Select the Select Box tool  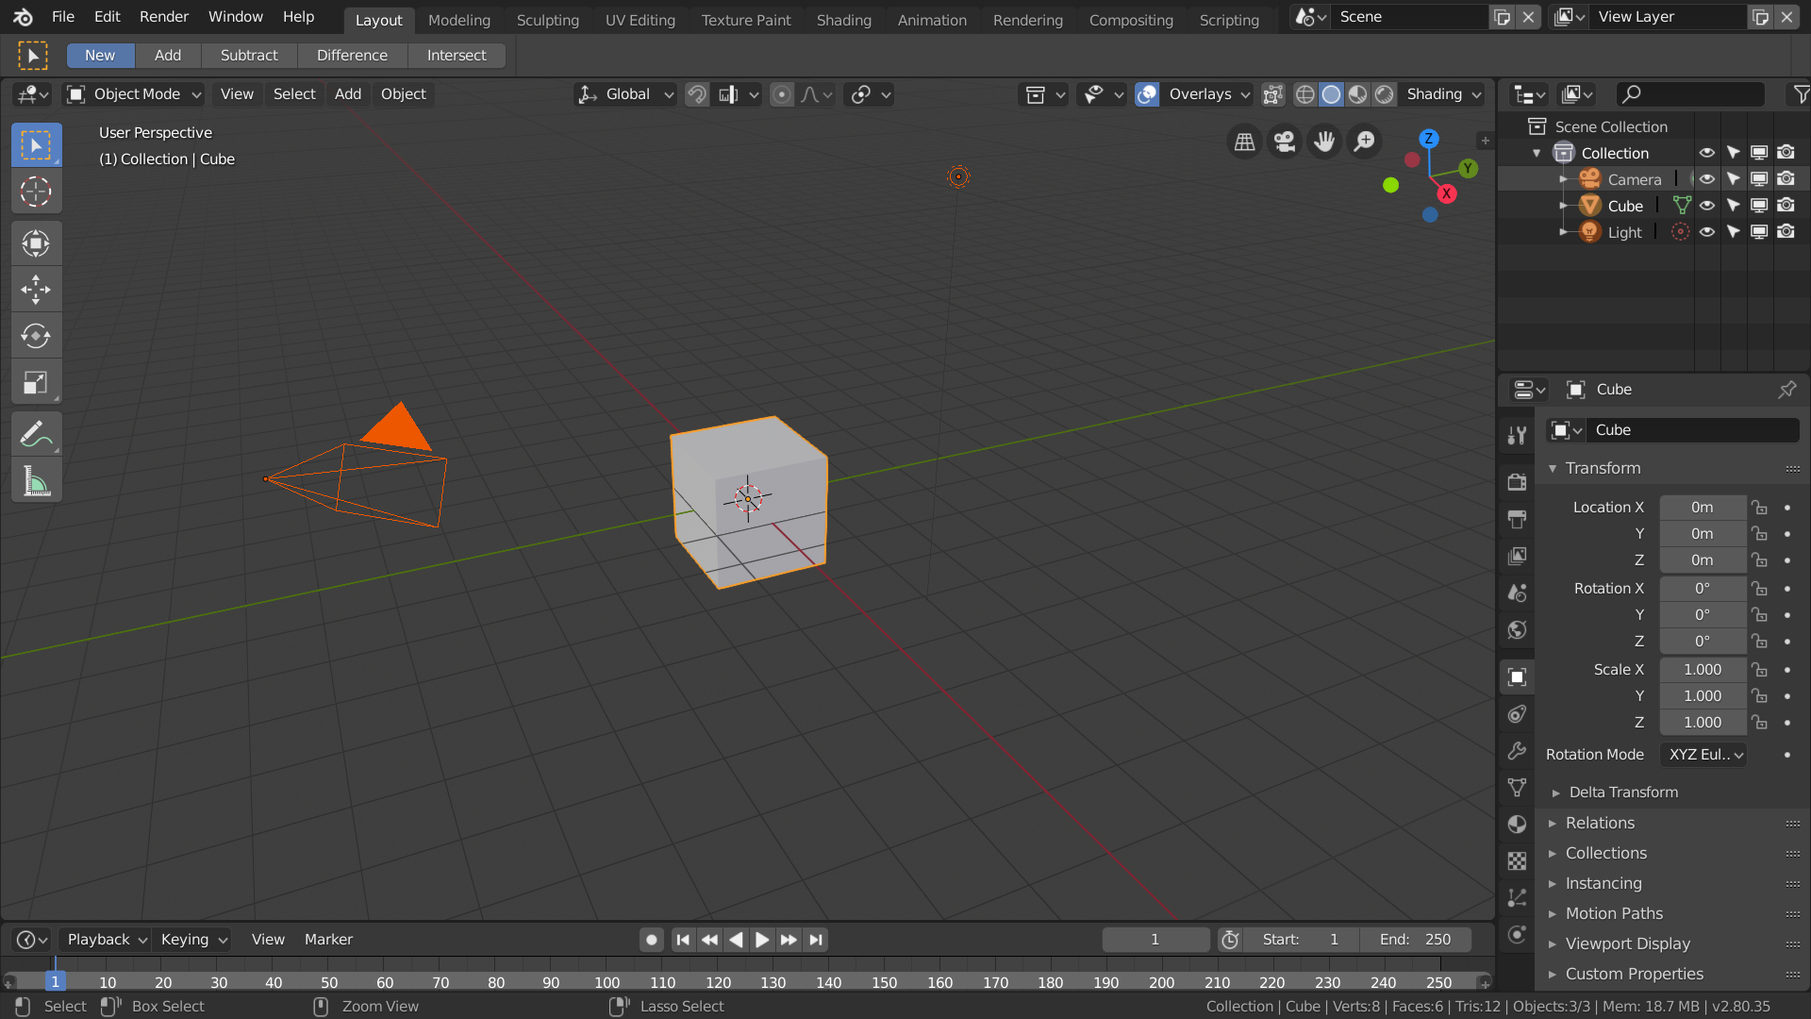click(x=36, y=145)
